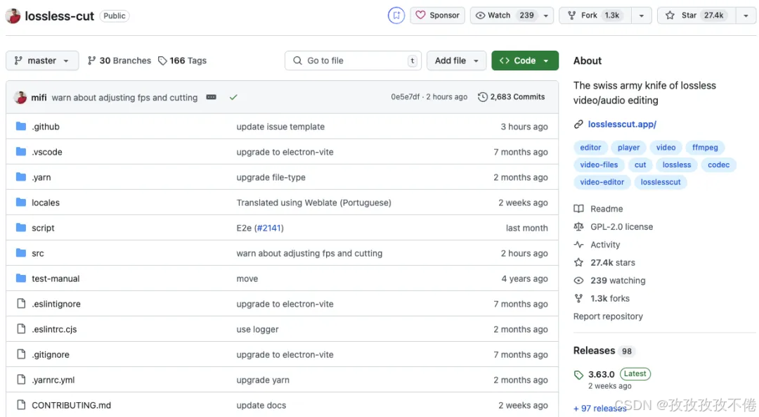Select the video-editor topic tag

pos(602,182)
